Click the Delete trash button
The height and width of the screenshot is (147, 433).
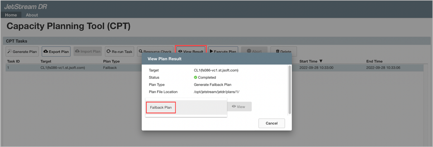[x=284, y=51]
